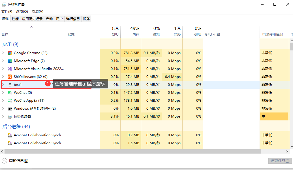Switch to the 性能 tab
The width and height of the screenshot is (293, 170).
15,19
